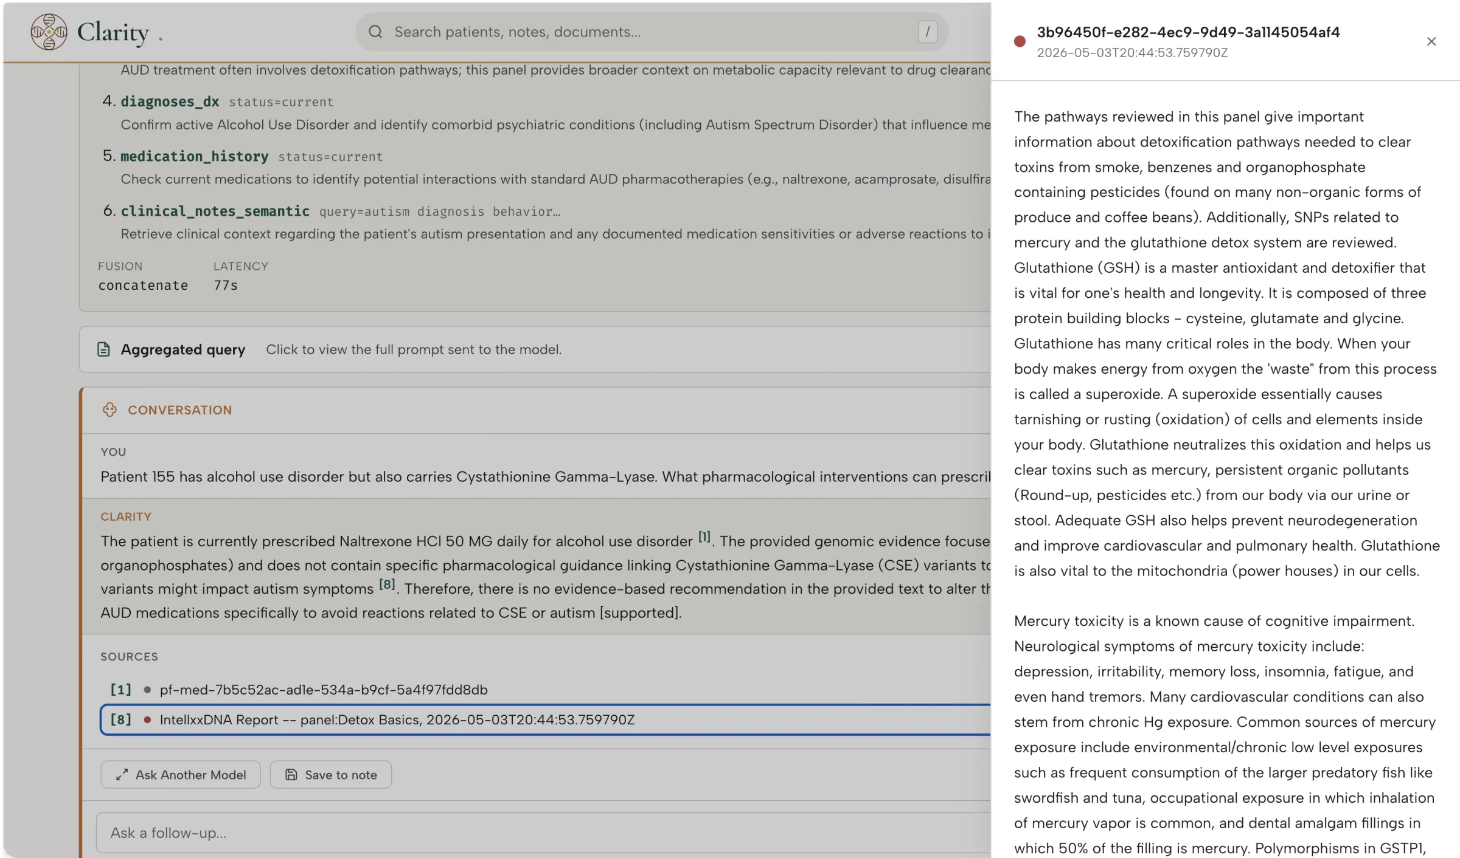Click the 77s latency value
Screen dimensions: 1460x858
(x=226, y=285)
